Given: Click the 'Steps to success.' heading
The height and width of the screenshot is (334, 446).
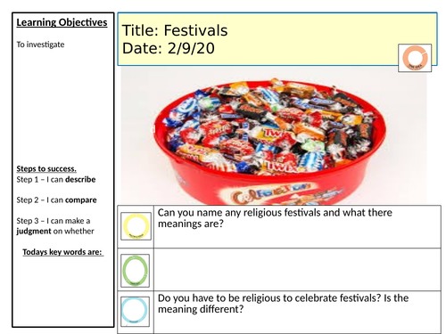Looking at the screenshot, I should 46,168.
